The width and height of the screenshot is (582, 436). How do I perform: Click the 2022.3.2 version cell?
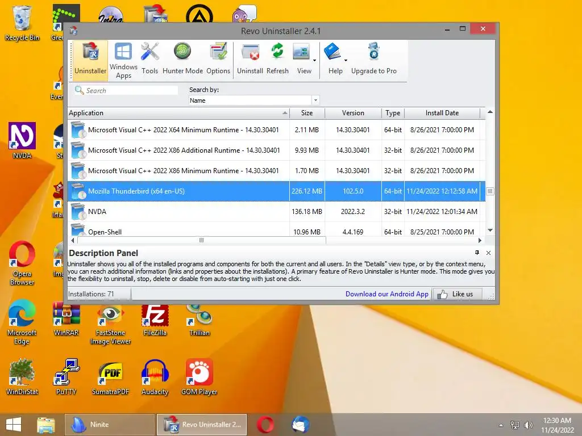(353, 212)
